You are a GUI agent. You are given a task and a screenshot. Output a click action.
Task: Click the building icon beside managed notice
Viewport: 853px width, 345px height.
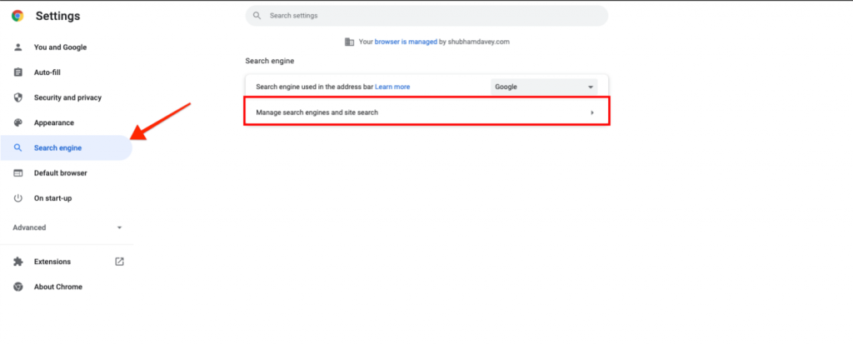350,42
